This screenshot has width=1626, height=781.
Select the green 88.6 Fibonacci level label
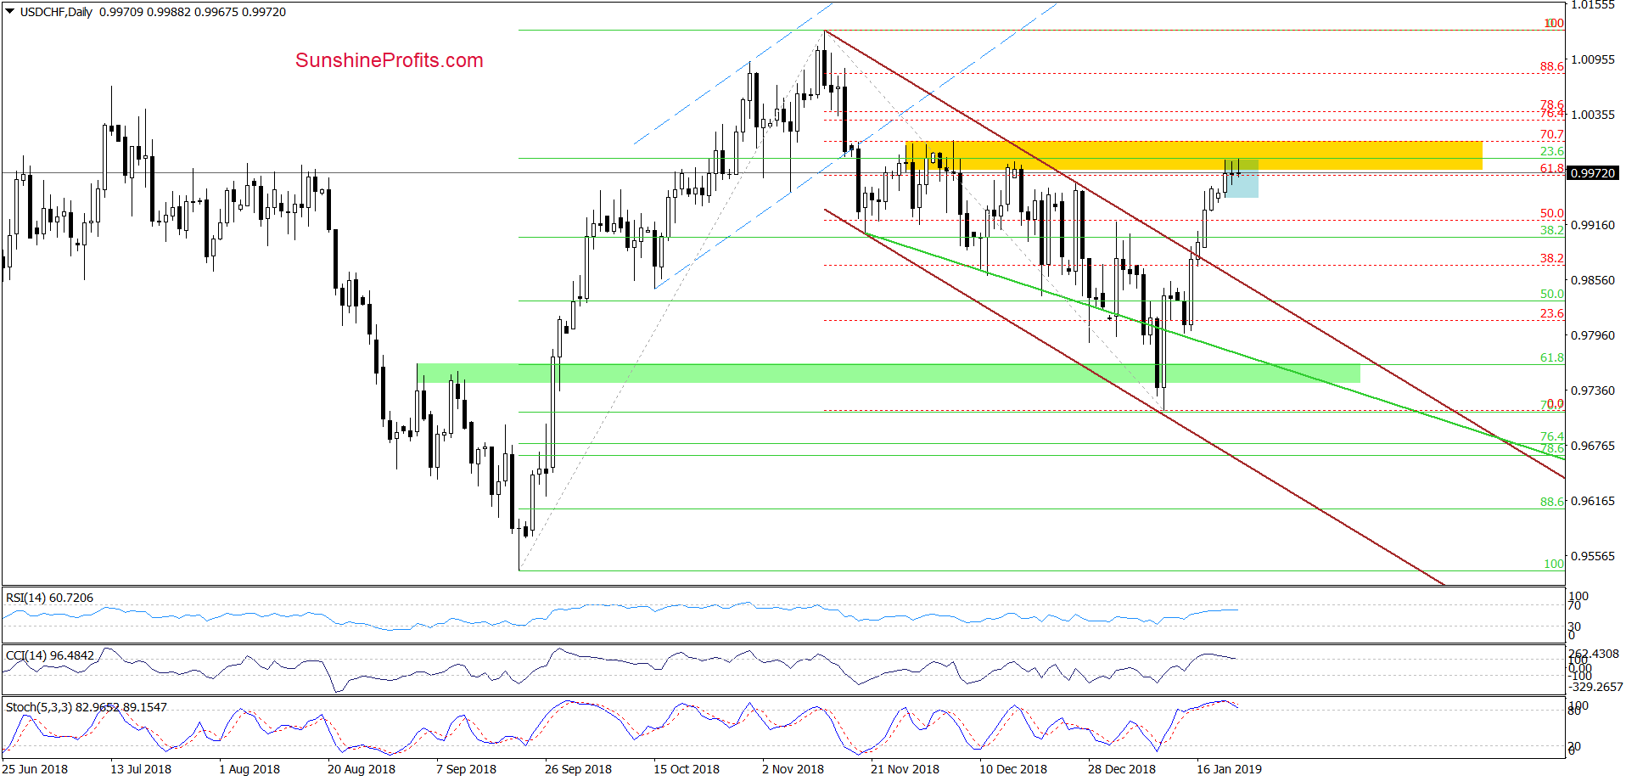pyautogui.click(x=1552, y=502)
